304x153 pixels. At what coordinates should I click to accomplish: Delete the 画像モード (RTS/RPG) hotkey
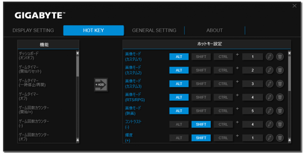pos(280,97)
